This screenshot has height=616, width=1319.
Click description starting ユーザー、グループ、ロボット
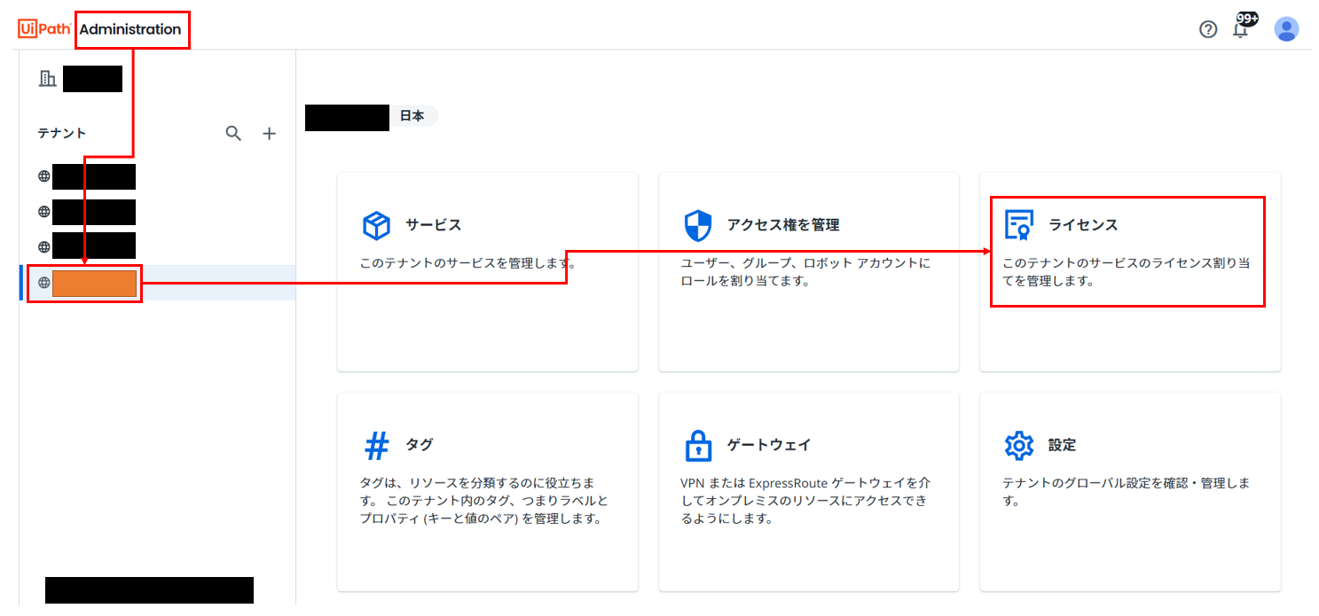coord(805,272)
